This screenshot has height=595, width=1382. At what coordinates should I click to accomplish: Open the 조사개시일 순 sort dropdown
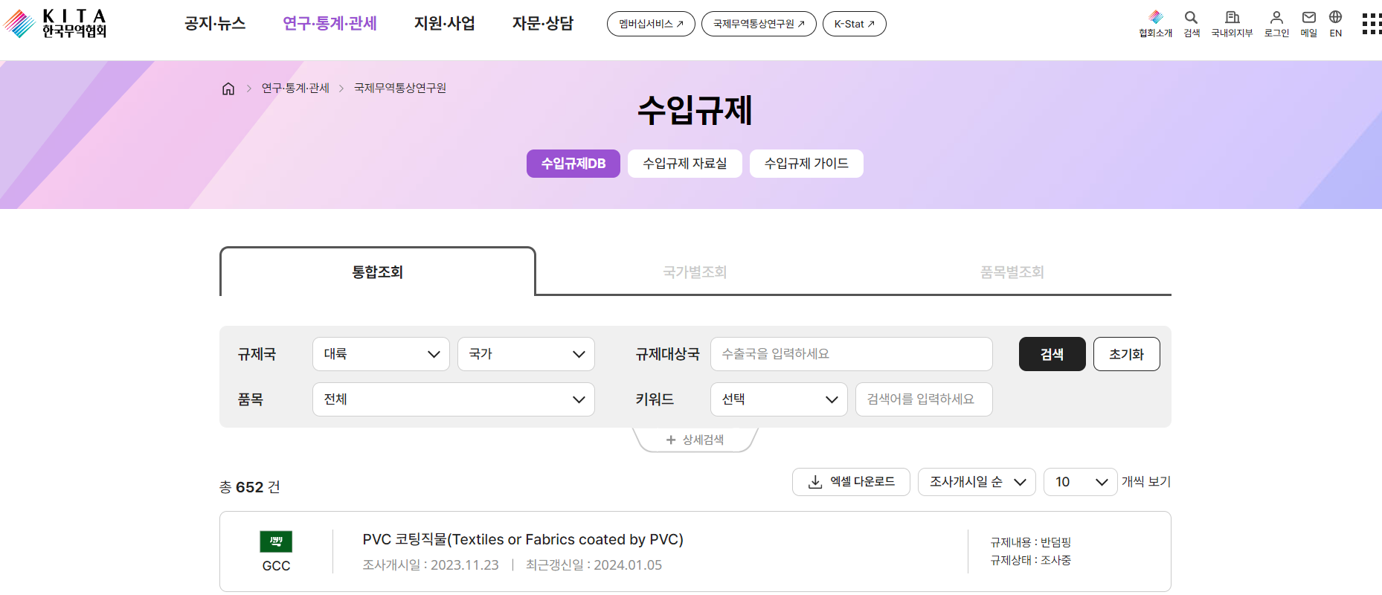977,482
